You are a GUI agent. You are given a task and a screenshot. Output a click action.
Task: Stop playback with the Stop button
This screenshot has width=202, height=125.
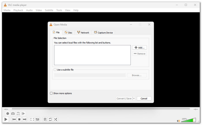(19, 119)
